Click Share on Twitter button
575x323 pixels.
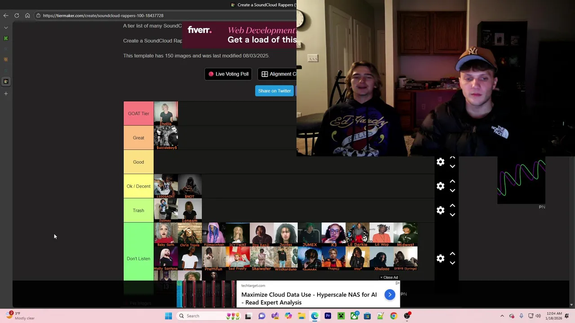(274, 91)
